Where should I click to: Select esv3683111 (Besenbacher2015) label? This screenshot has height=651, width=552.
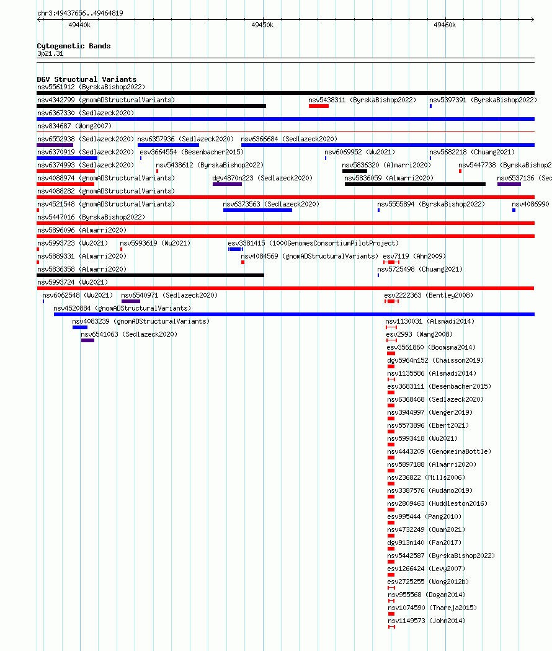click(x=439, y=386)
